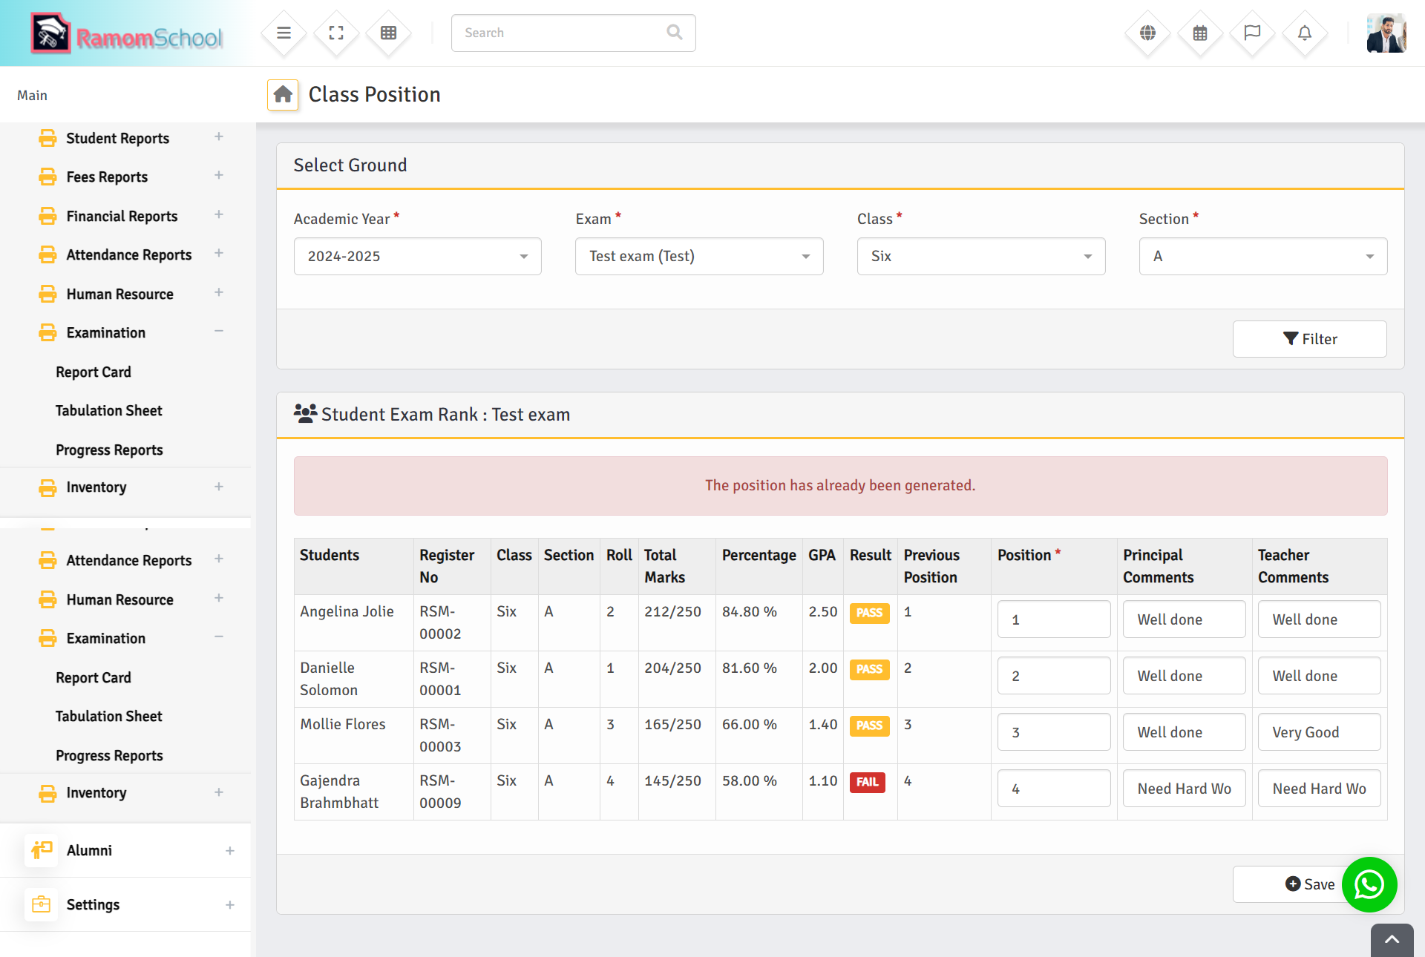Open lower Tabulation Sheet menu item
The image size is (1425, 957).
(x=109, y=716)
